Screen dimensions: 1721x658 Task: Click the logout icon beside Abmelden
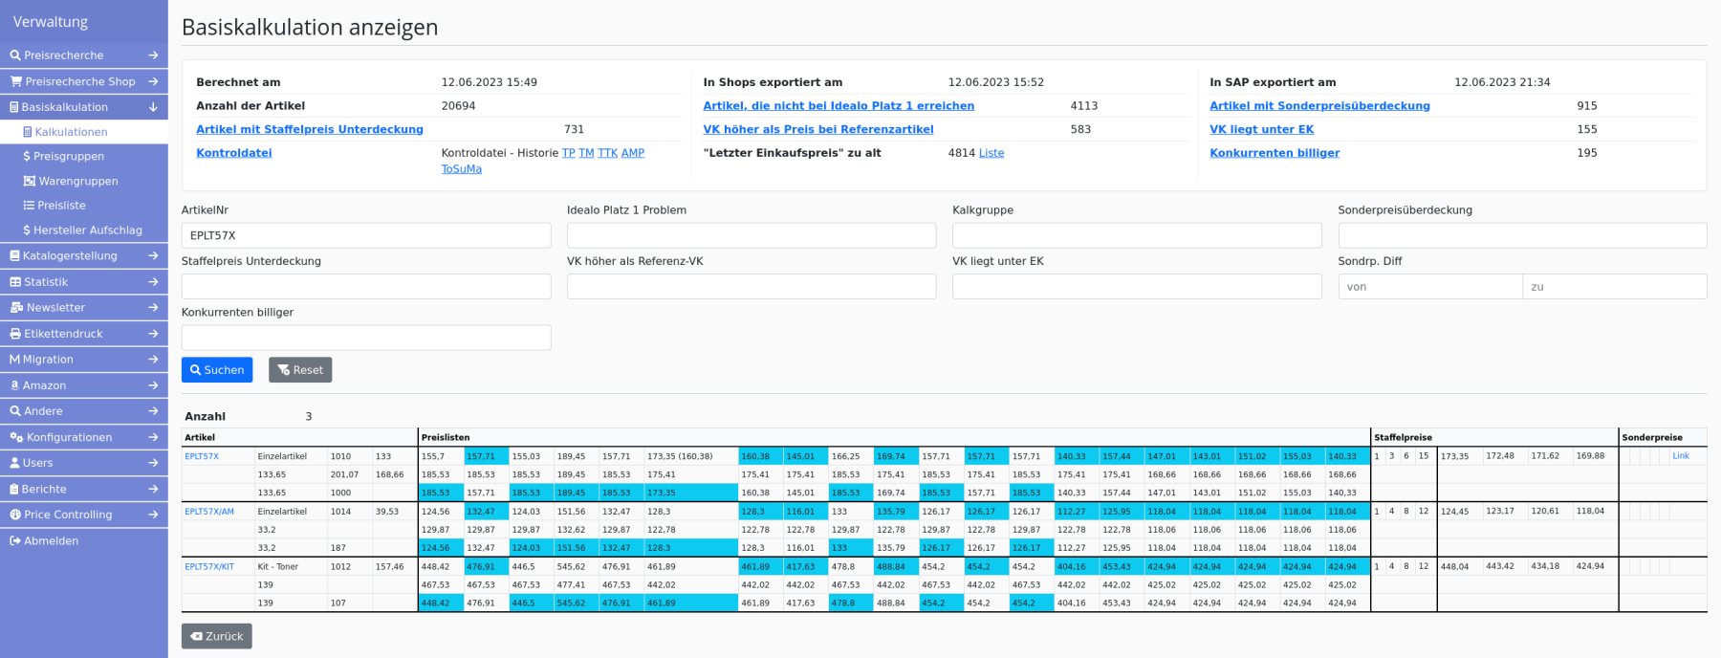pos(15,541)
